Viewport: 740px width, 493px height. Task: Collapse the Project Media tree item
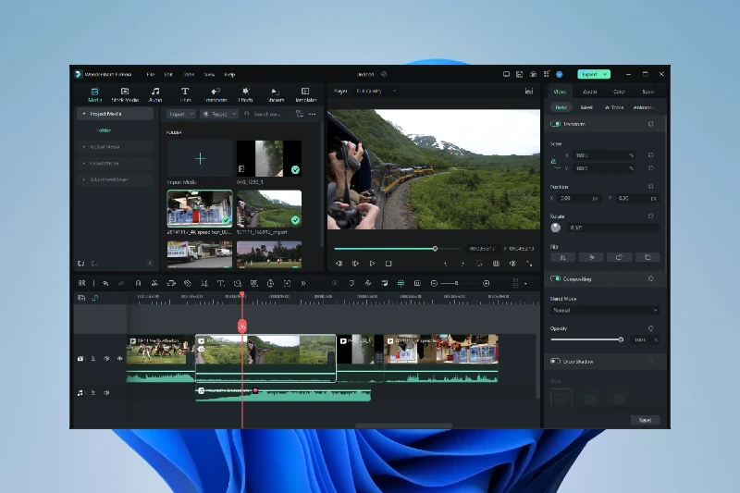click(84, 114)
